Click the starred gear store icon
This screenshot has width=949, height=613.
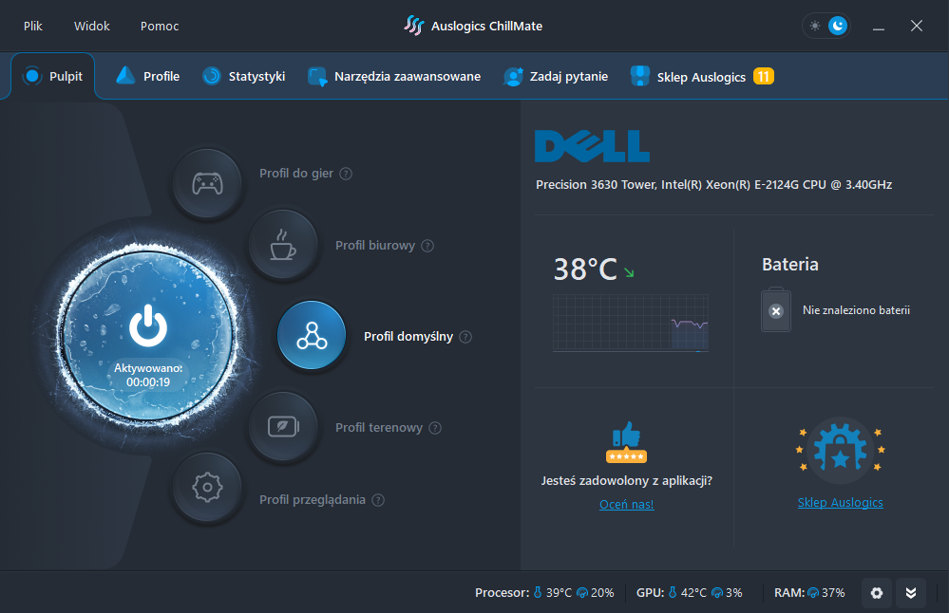(x=840, y=451)
